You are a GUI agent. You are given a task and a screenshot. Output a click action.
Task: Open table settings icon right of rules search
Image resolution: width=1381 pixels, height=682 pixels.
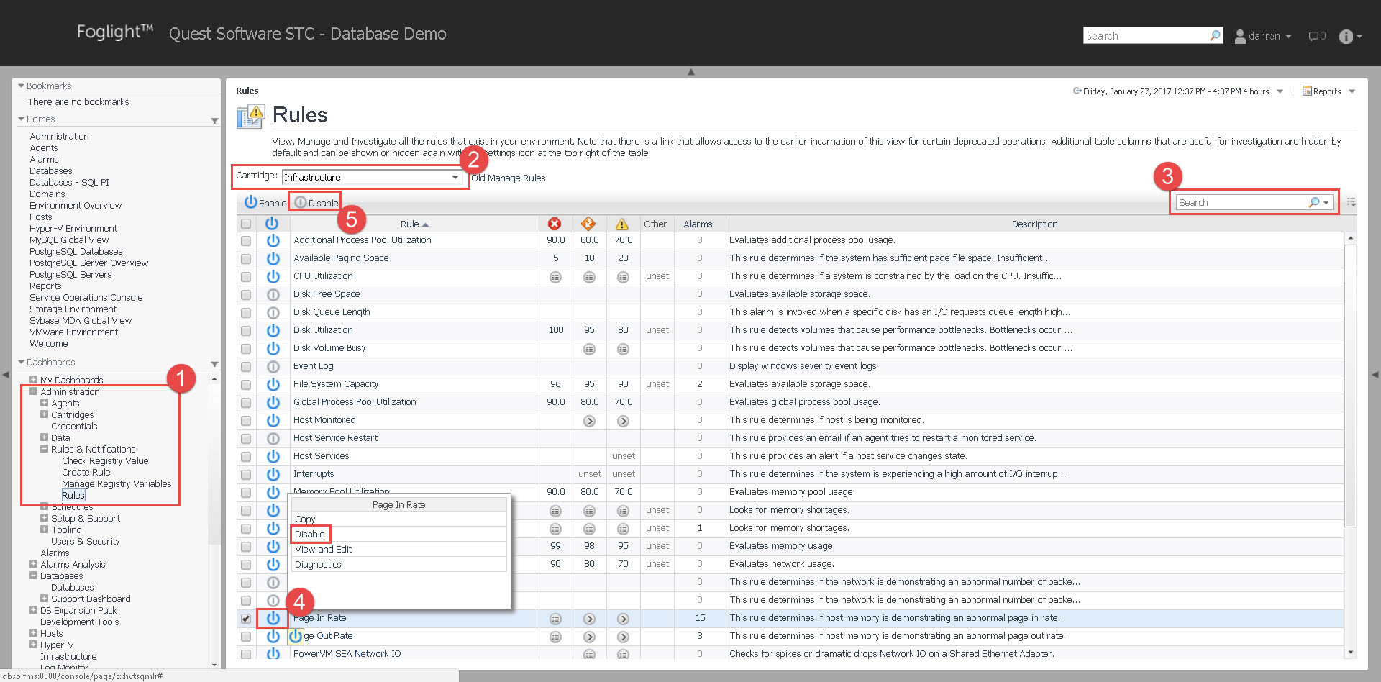(1351, 202)
